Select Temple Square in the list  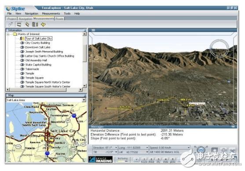(34, 78)
